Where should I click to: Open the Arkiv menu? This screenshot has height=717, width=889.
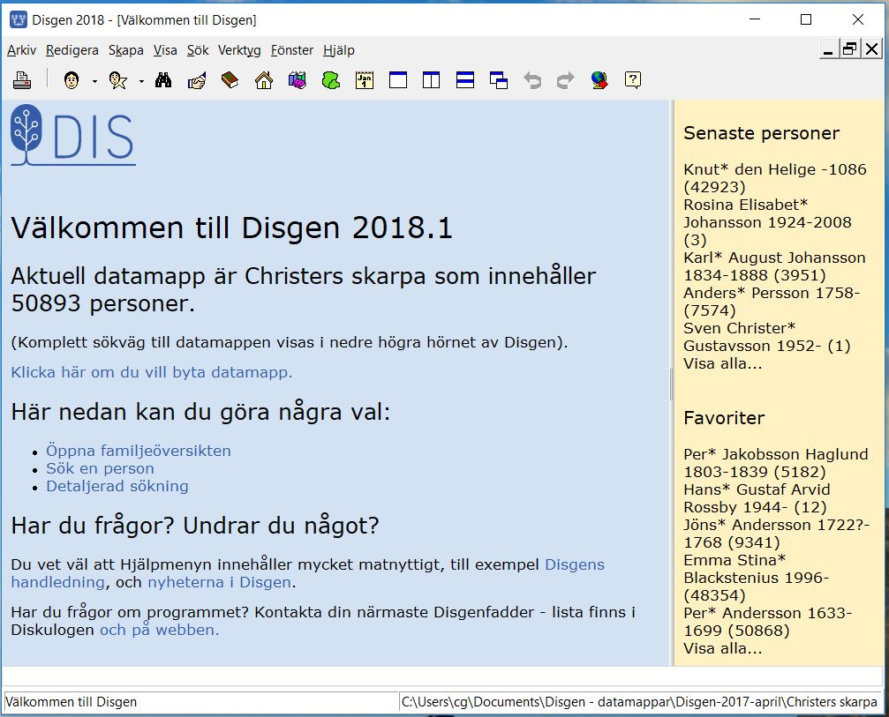[21, 50]
